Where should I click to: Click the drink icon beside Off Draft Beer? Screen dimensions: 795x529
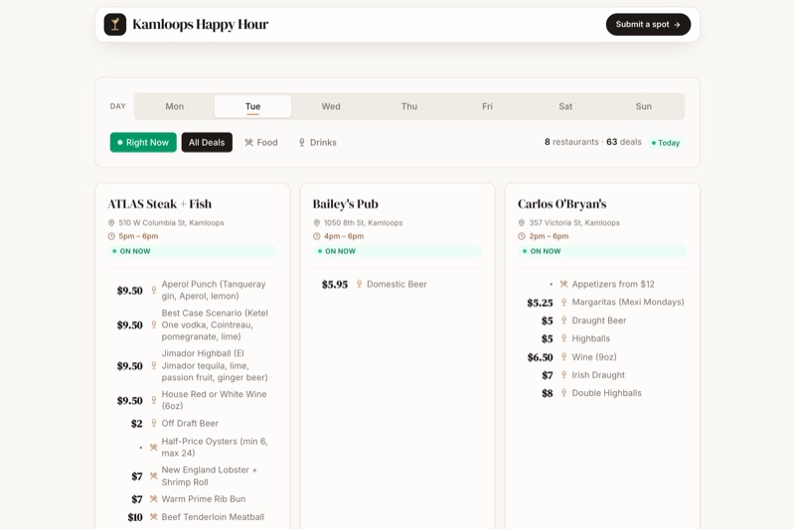tap(154, 423)
